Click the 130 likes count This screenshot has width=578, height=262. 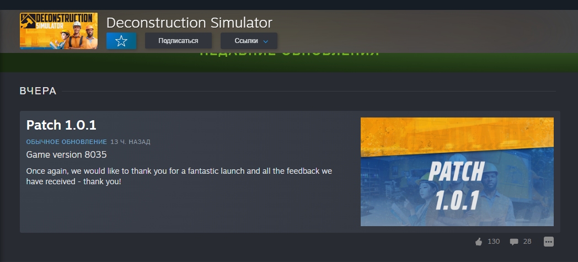coord(494,242)
